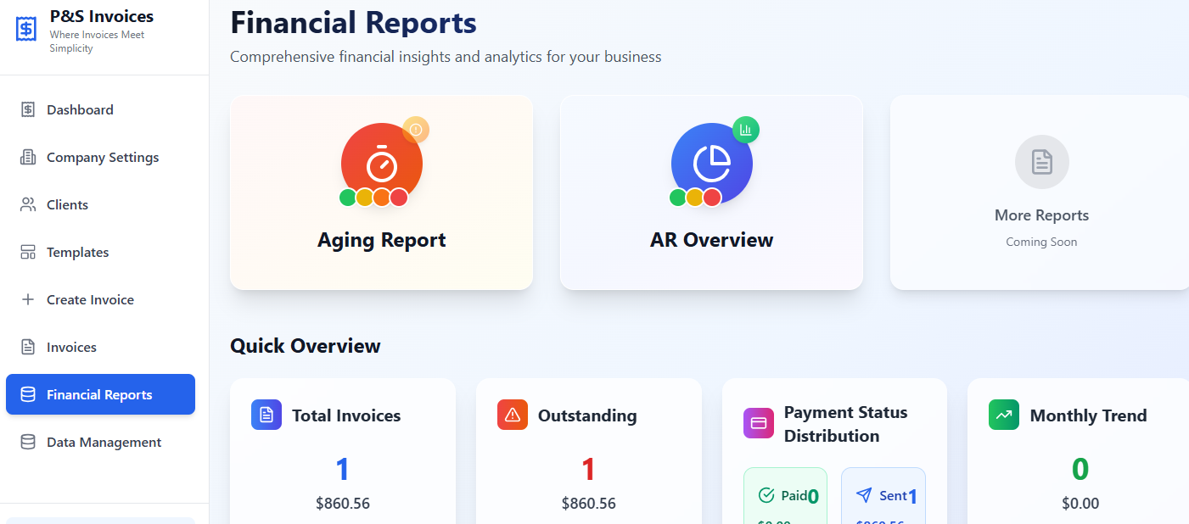
Task: Click the Aging Report stopwatch icon
Action: (381, 163)
